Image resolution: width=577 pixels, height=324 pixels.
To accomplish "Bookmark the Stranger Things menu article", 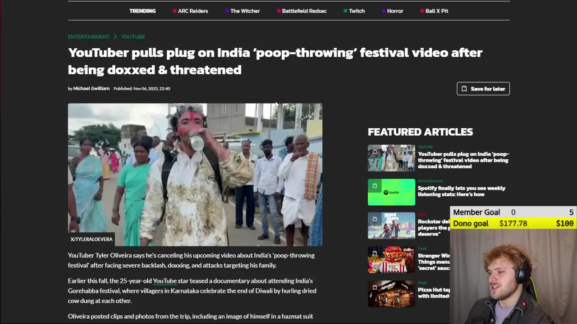I will point(375,253).
